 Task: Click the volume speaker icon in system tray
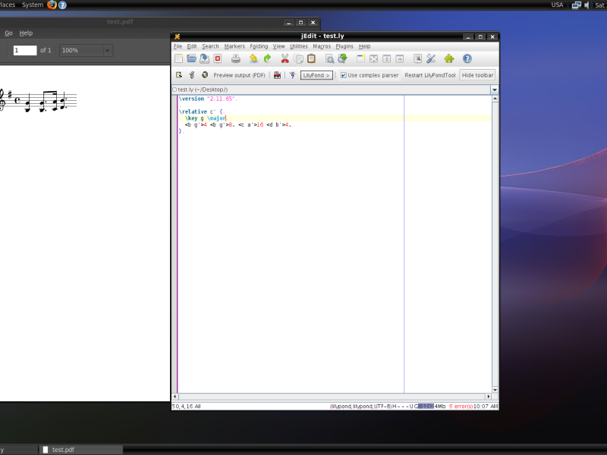coord(587,5)
